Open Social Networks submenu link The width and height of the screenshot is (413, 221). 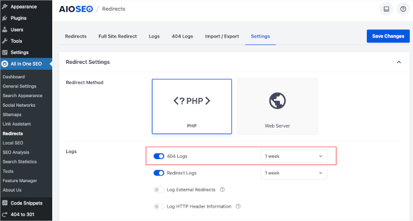tap(19, 105)
